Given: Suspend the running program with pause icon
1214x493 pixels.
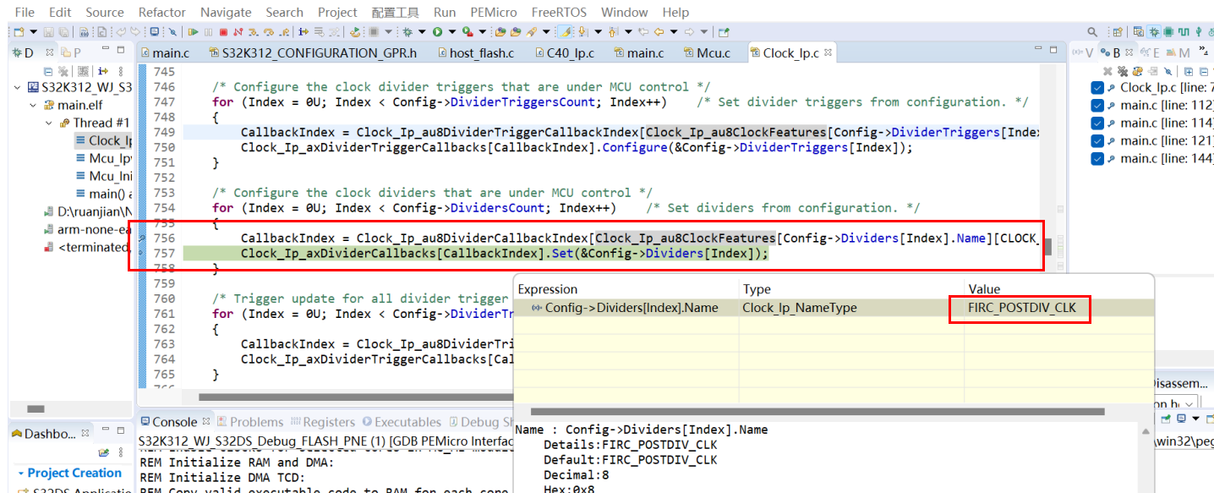Looking at the screenshot, I should [x=209, y=31].
